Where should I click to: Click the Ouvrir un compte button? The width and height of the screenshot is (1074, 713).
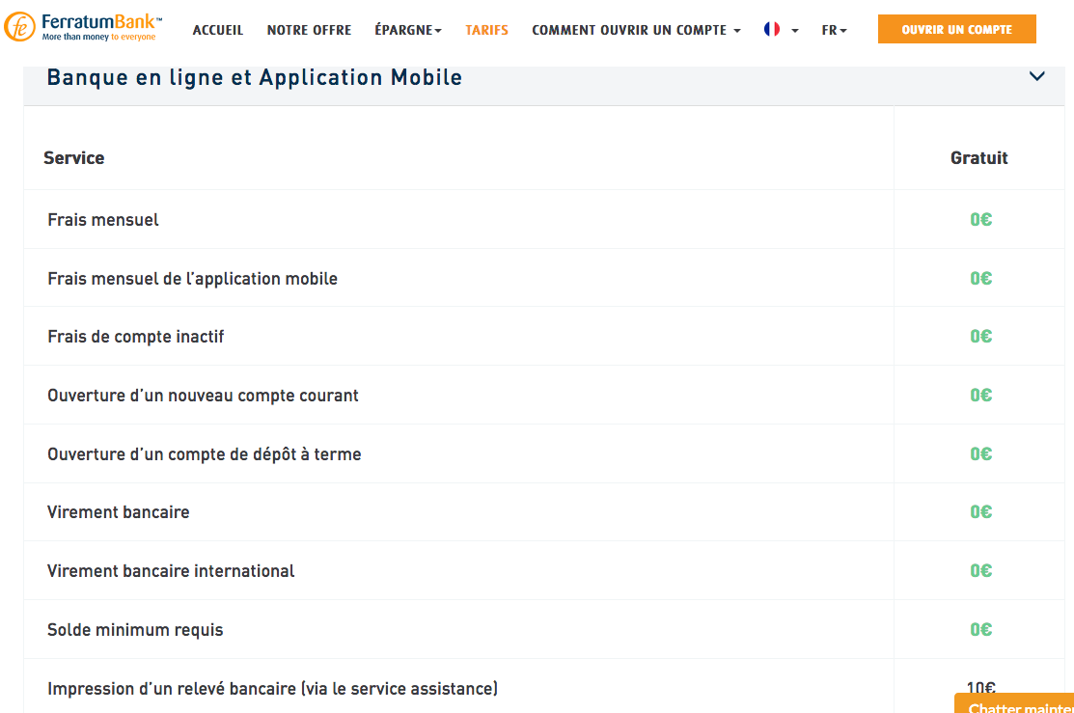[x=956, y=30]
